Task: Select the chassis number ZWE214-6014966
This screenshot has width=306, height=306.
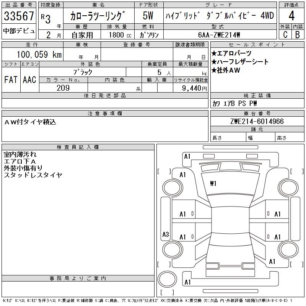Action: pyautogui.click(x=257, y=121)
